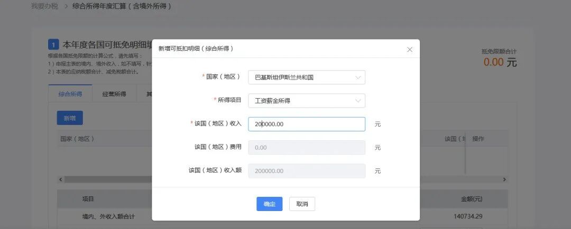Switch to the 经营所得 tab
Viewport: 571px width, 229px height.
click(x=114, y=94)
